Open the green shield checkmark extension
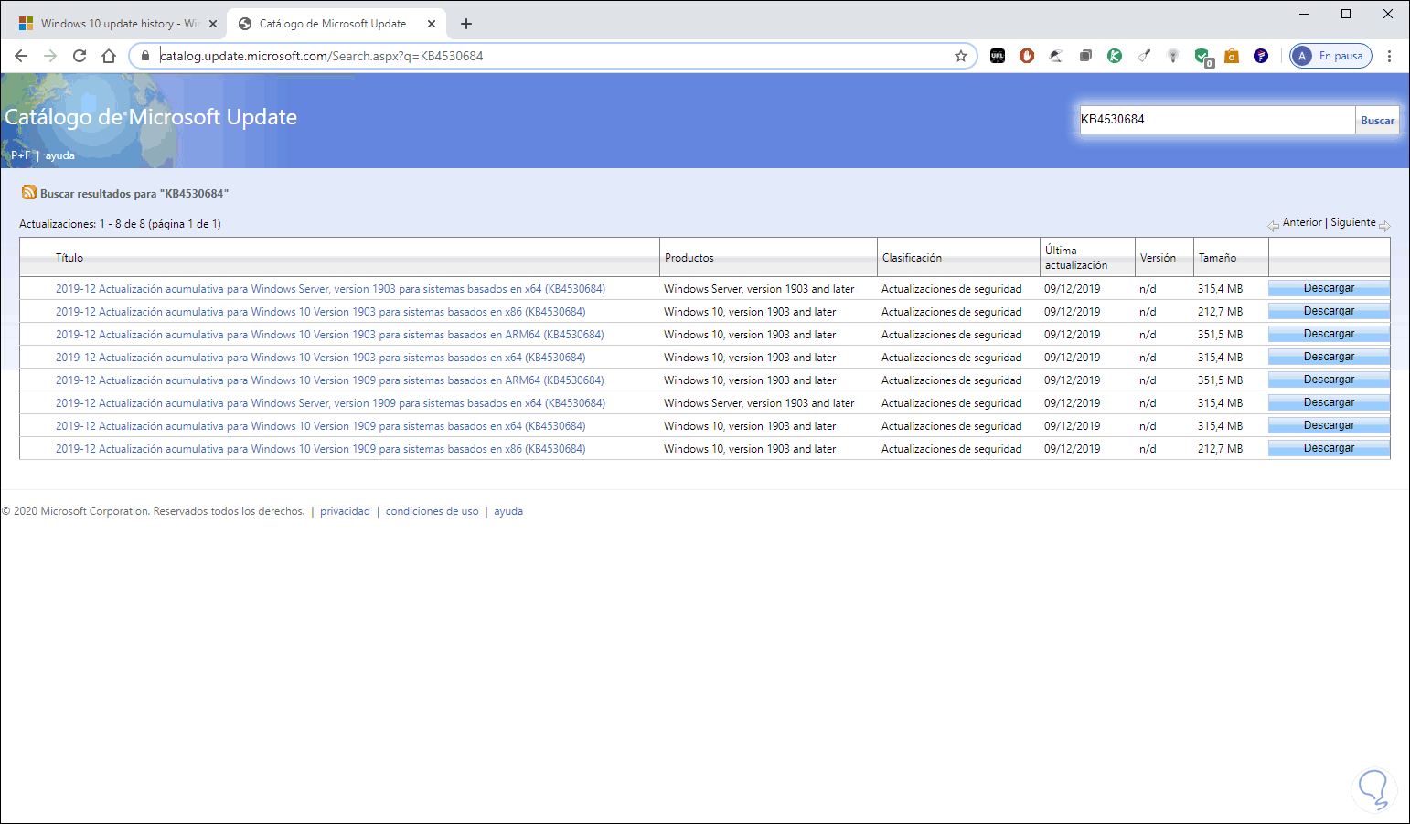Screen dimensions: 1410x824 tap(1203, 57)
